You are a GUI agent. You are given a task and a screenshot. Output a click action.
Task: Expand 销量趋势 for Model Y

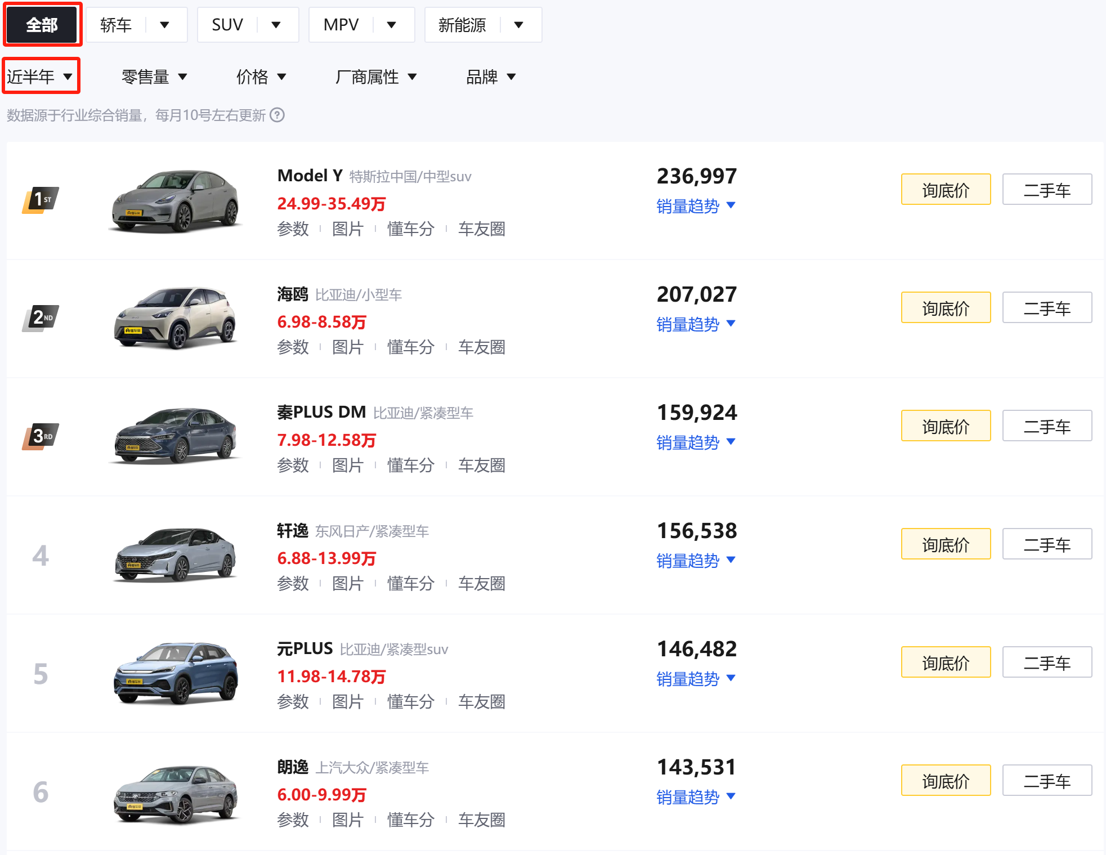click(696, 206)
